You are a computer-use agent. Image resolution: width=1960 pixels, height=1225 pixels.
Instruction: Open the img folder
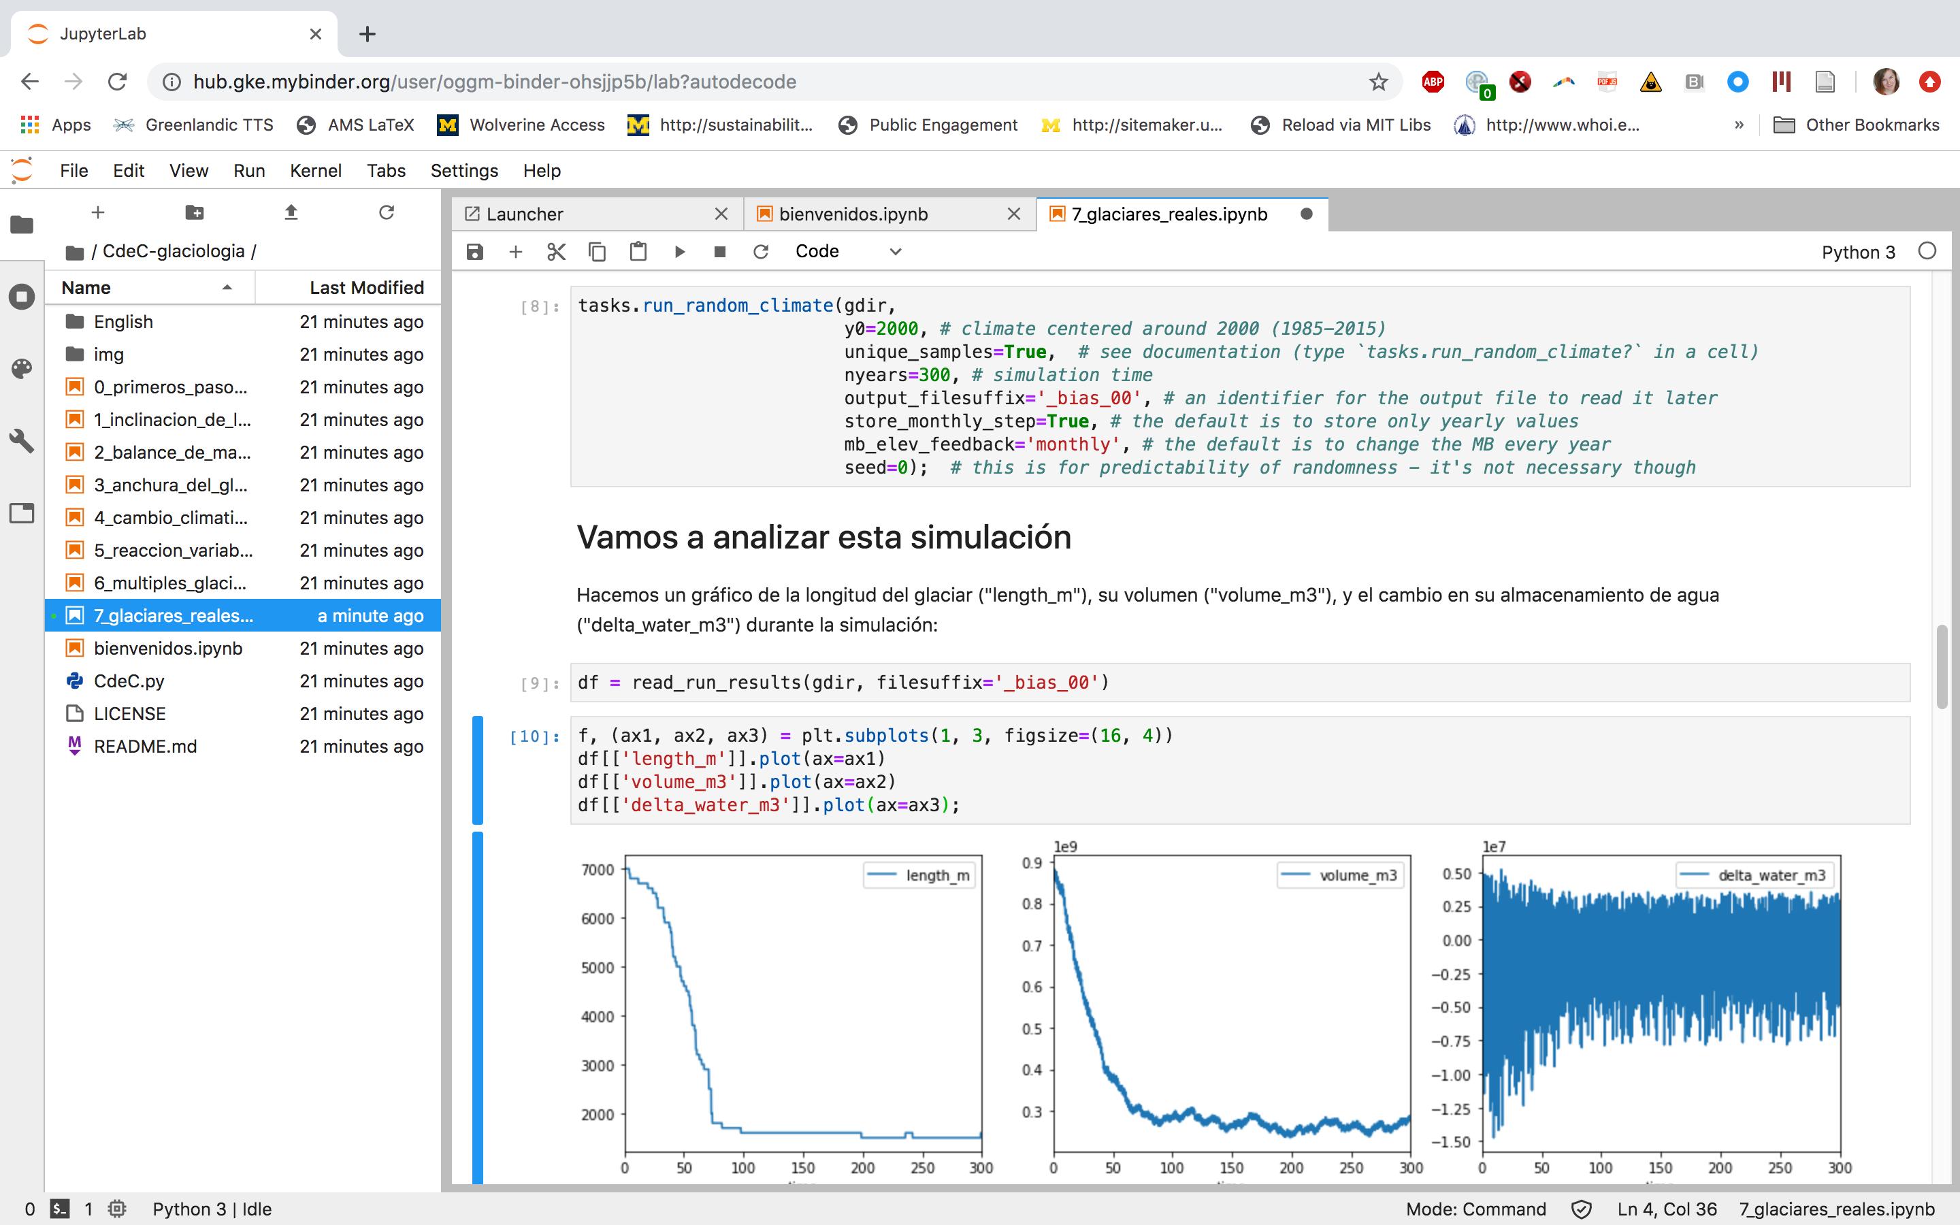click(243, 354)
